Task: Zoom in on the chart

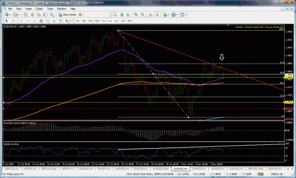Action: point(136,15)
